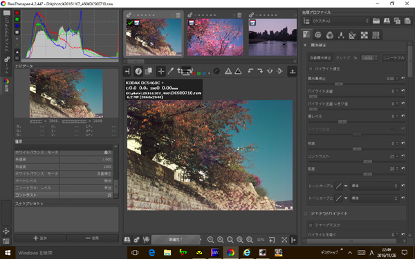415x259 pixels.
Task: Switch to Detail tab with spiral icon
Action: [318, 35]
